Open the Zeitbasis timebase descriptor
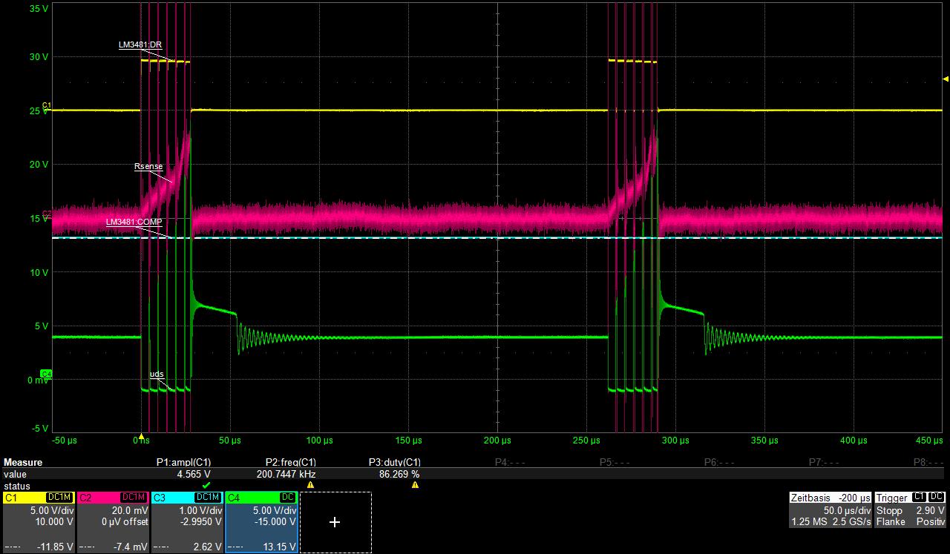Viewport: 950px width, 554px height. 830,510
